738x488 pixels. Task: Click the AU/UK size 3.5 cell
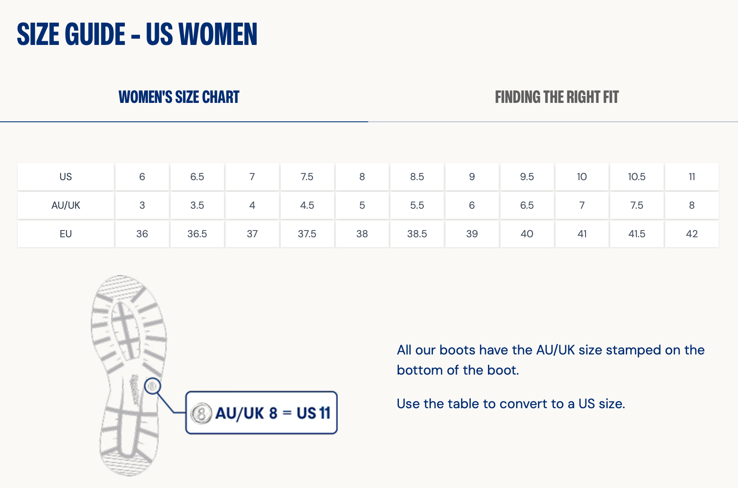pos(197,205)
